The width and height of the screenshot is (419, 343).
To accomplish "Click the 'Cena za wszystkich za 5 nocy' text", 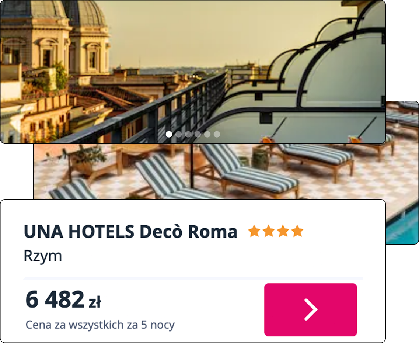I will (x=100, y=325).
